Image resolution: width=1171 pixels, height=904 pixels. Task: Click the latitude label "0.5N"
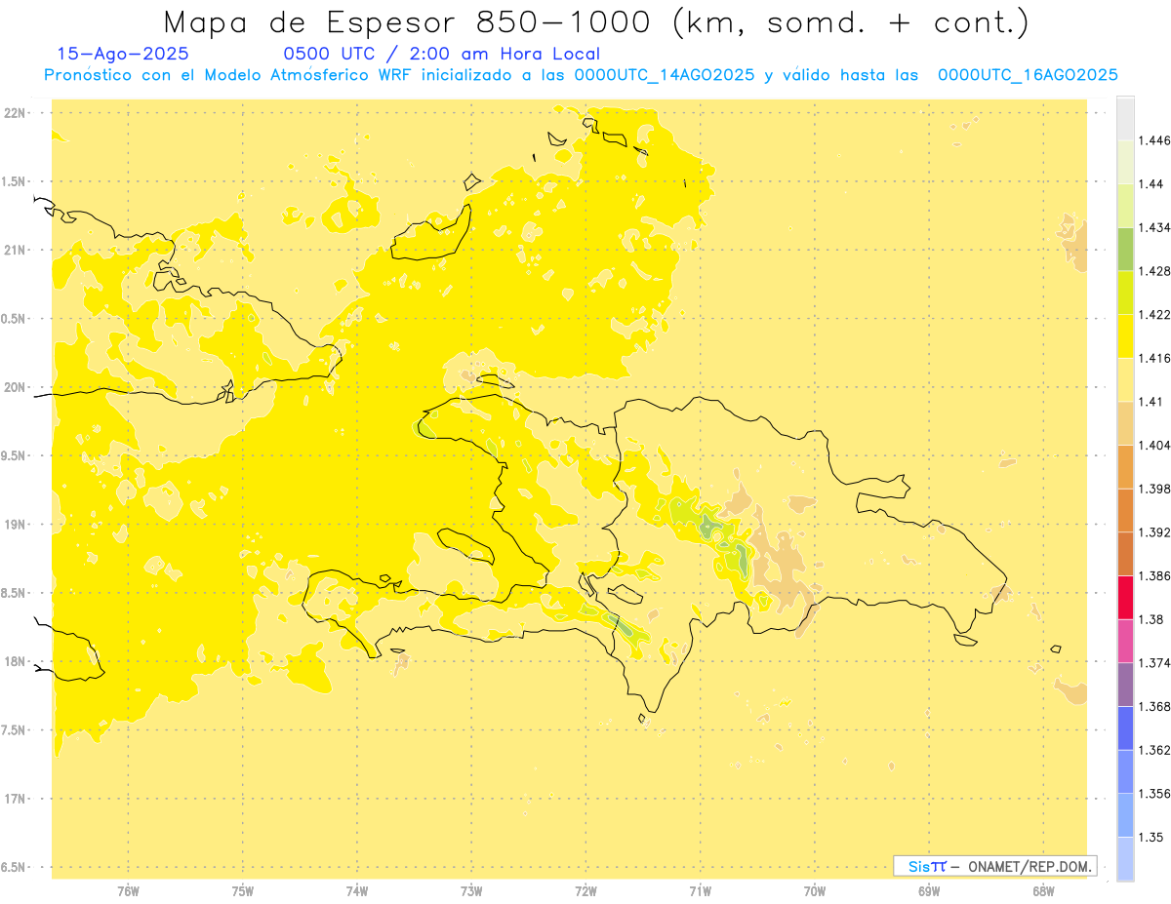click(15, 319)
